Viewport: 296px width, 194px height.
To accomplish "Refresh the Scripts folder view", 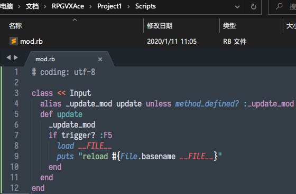I will pos(254,7).
